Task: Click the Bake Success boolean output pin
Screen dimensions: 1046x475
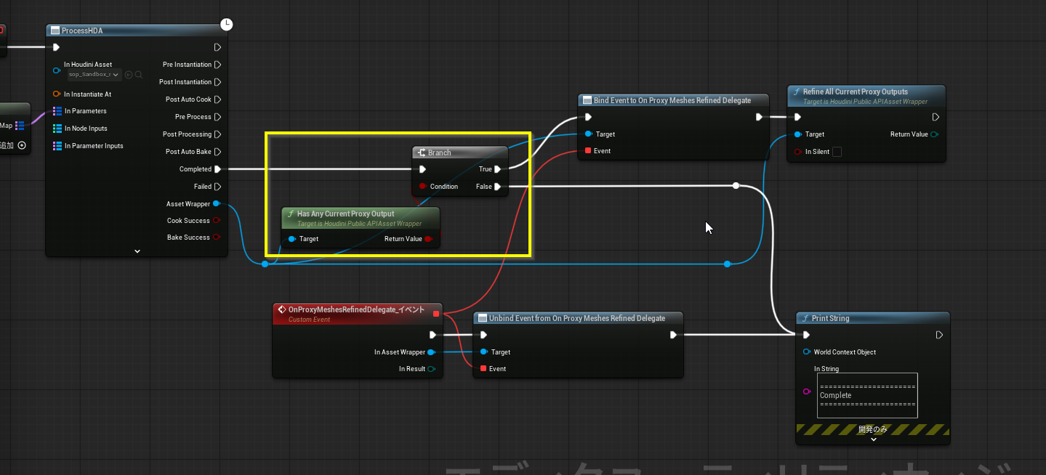Action: pyautogui.click(x=217, y=238)
